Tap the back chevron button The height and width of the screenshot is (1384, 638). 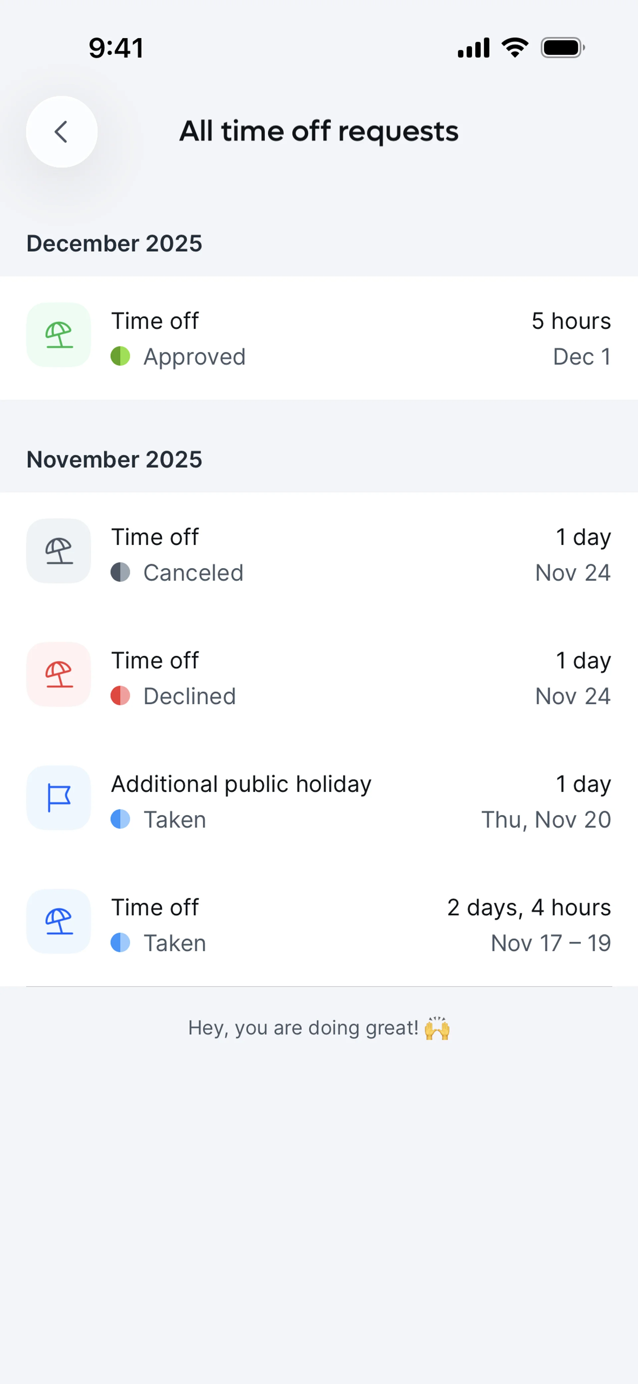coord(62,132)
